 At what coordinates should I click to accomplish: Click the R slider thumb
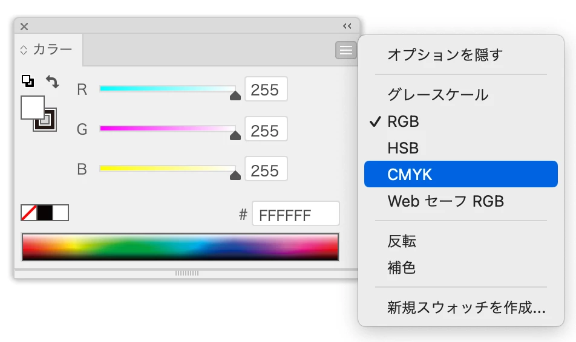[x=235, y=96]
